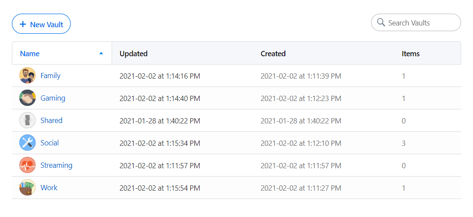The image size is (473, 217).
Task: Click the Family vault avatar icon
Action: (x=27, y=76)
